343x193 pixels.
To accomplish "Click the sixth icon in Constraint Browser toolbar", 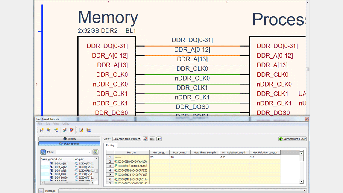I will 81,130.
